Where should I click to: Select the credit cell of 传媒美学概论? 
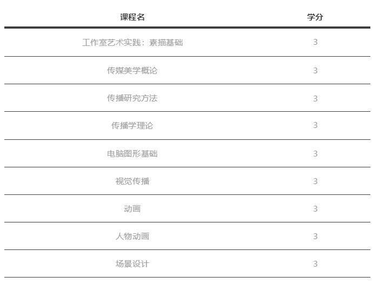(x=315, y=70)
